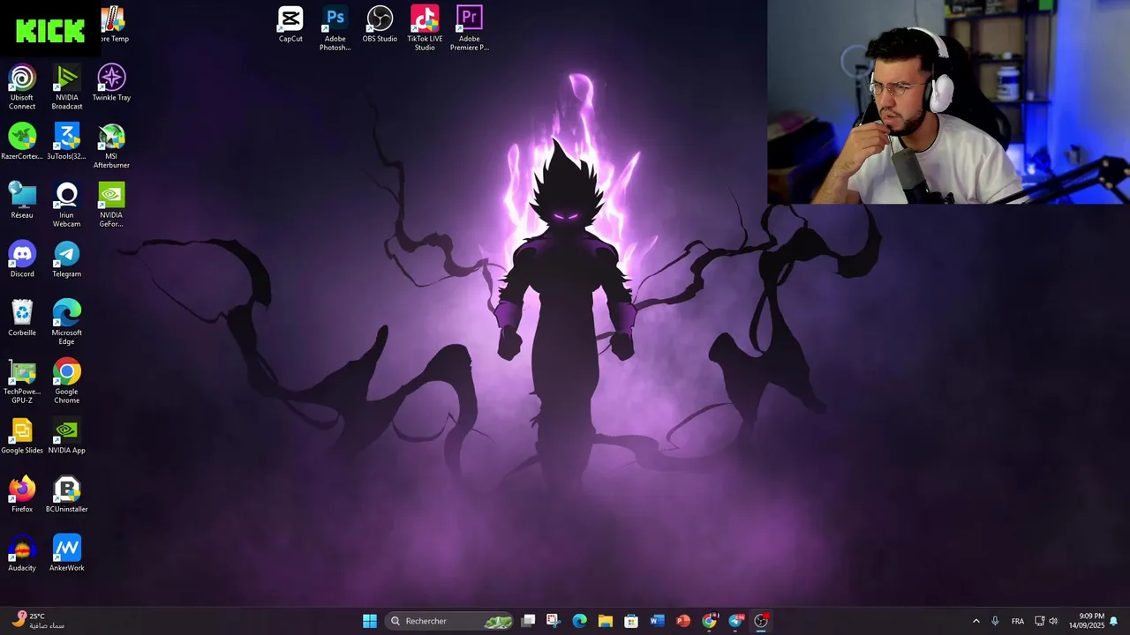1130x635 pixels.
Task: Open the Windows Start menu
Action: pos(370,621)
